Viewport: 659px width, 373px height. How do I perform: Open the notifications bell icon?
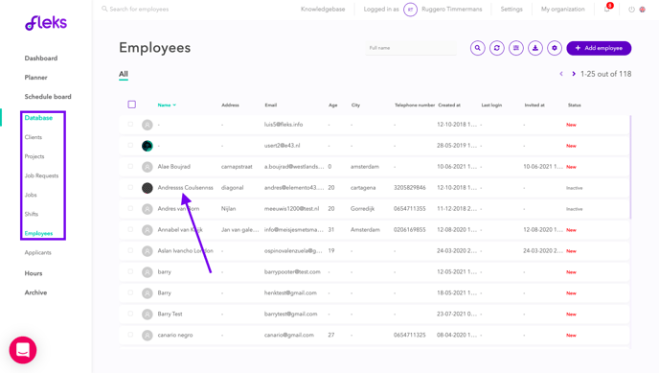point(607,9)
